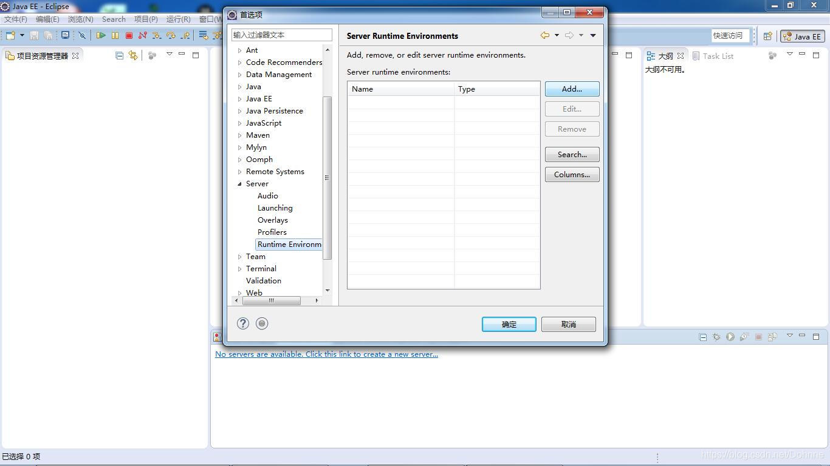Expand the Maven node

point(240,135)
